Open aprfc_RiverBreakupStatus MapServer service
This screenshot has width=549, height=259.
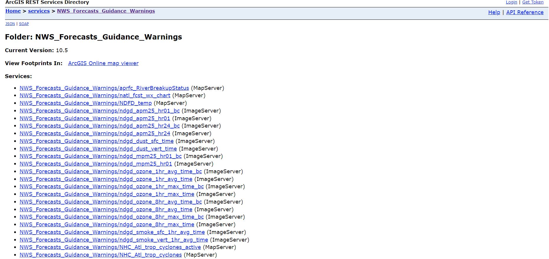pos(104,88)
